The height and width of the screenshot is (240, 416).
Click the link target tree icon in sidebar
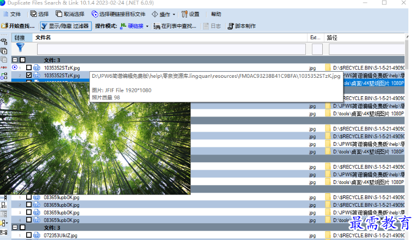coord(4,76)
